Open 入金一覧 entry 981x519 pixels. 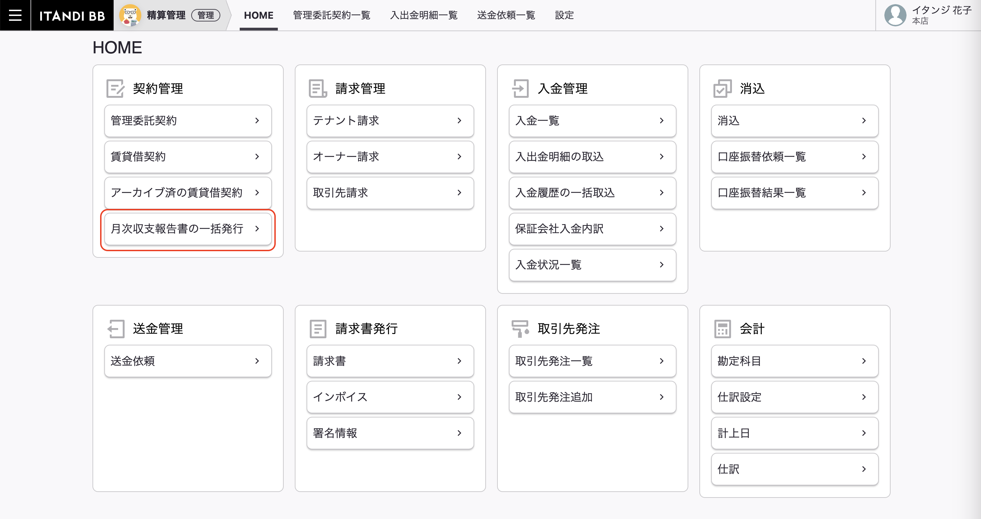point(593,120)
